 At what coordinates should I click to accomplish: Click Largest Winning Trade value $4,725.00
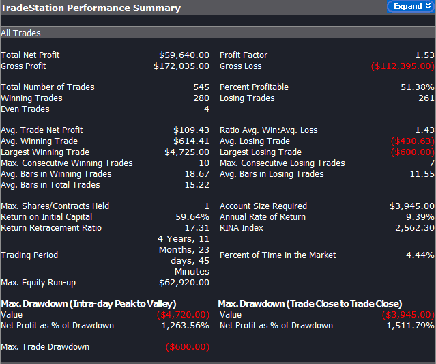(x=187, y=152)
